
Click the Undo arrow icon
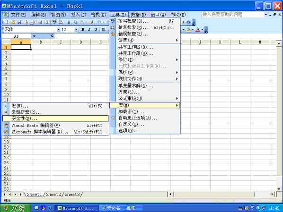[x=99, y=22]
